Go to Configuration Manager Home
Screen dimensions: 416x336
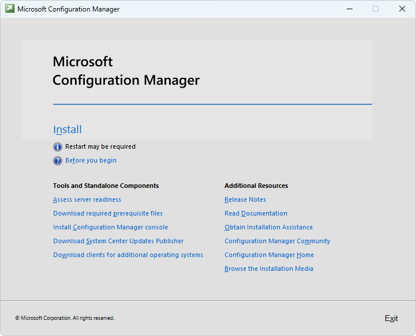[269, 255]
